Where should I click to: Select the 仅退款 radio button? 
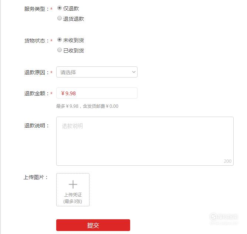click(60, 8)
